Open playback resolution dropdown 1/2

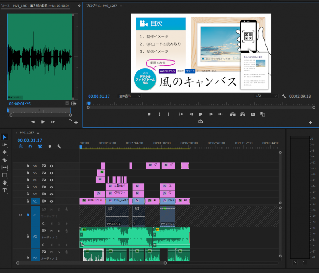coord(266,96)
